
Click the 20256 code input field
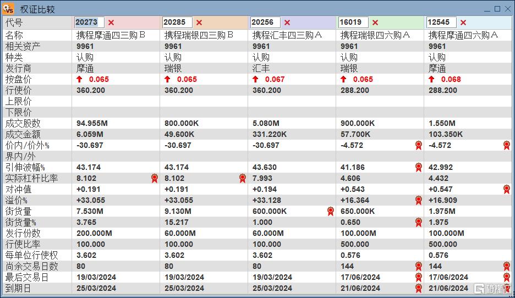coord(265,23)
